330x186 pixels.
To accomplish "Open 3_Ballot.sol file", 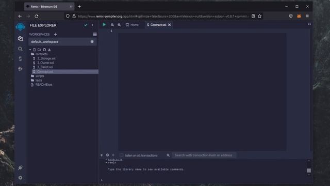I will pos(45,67).
